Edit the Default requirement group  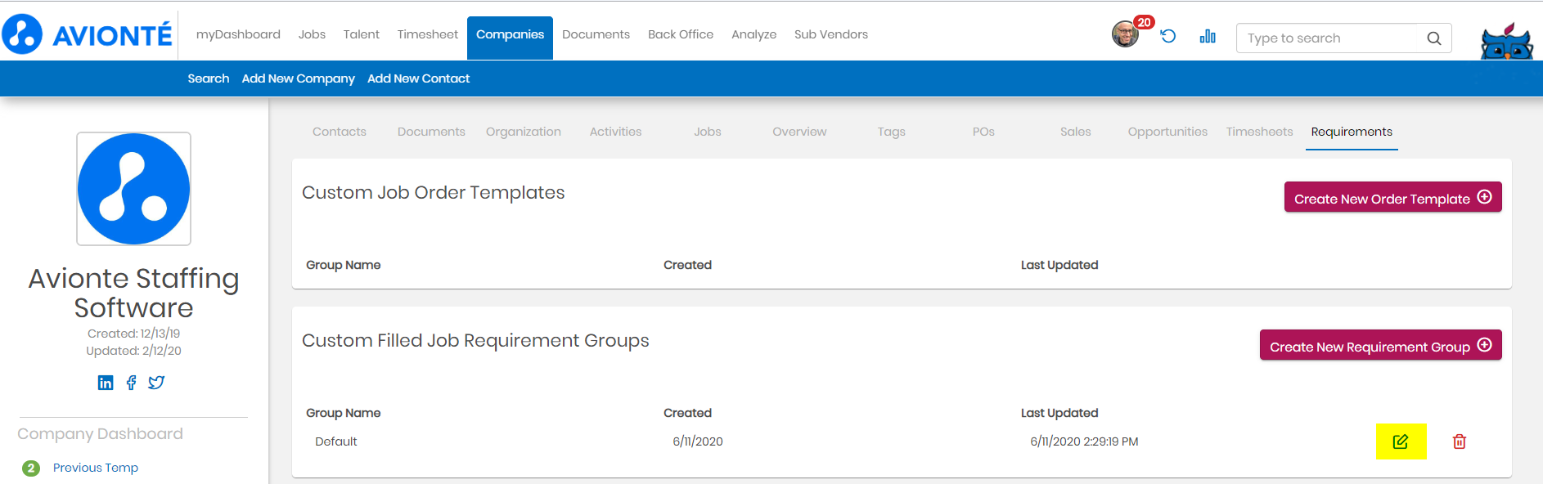pyautogui.click(x=1401, y=441)
